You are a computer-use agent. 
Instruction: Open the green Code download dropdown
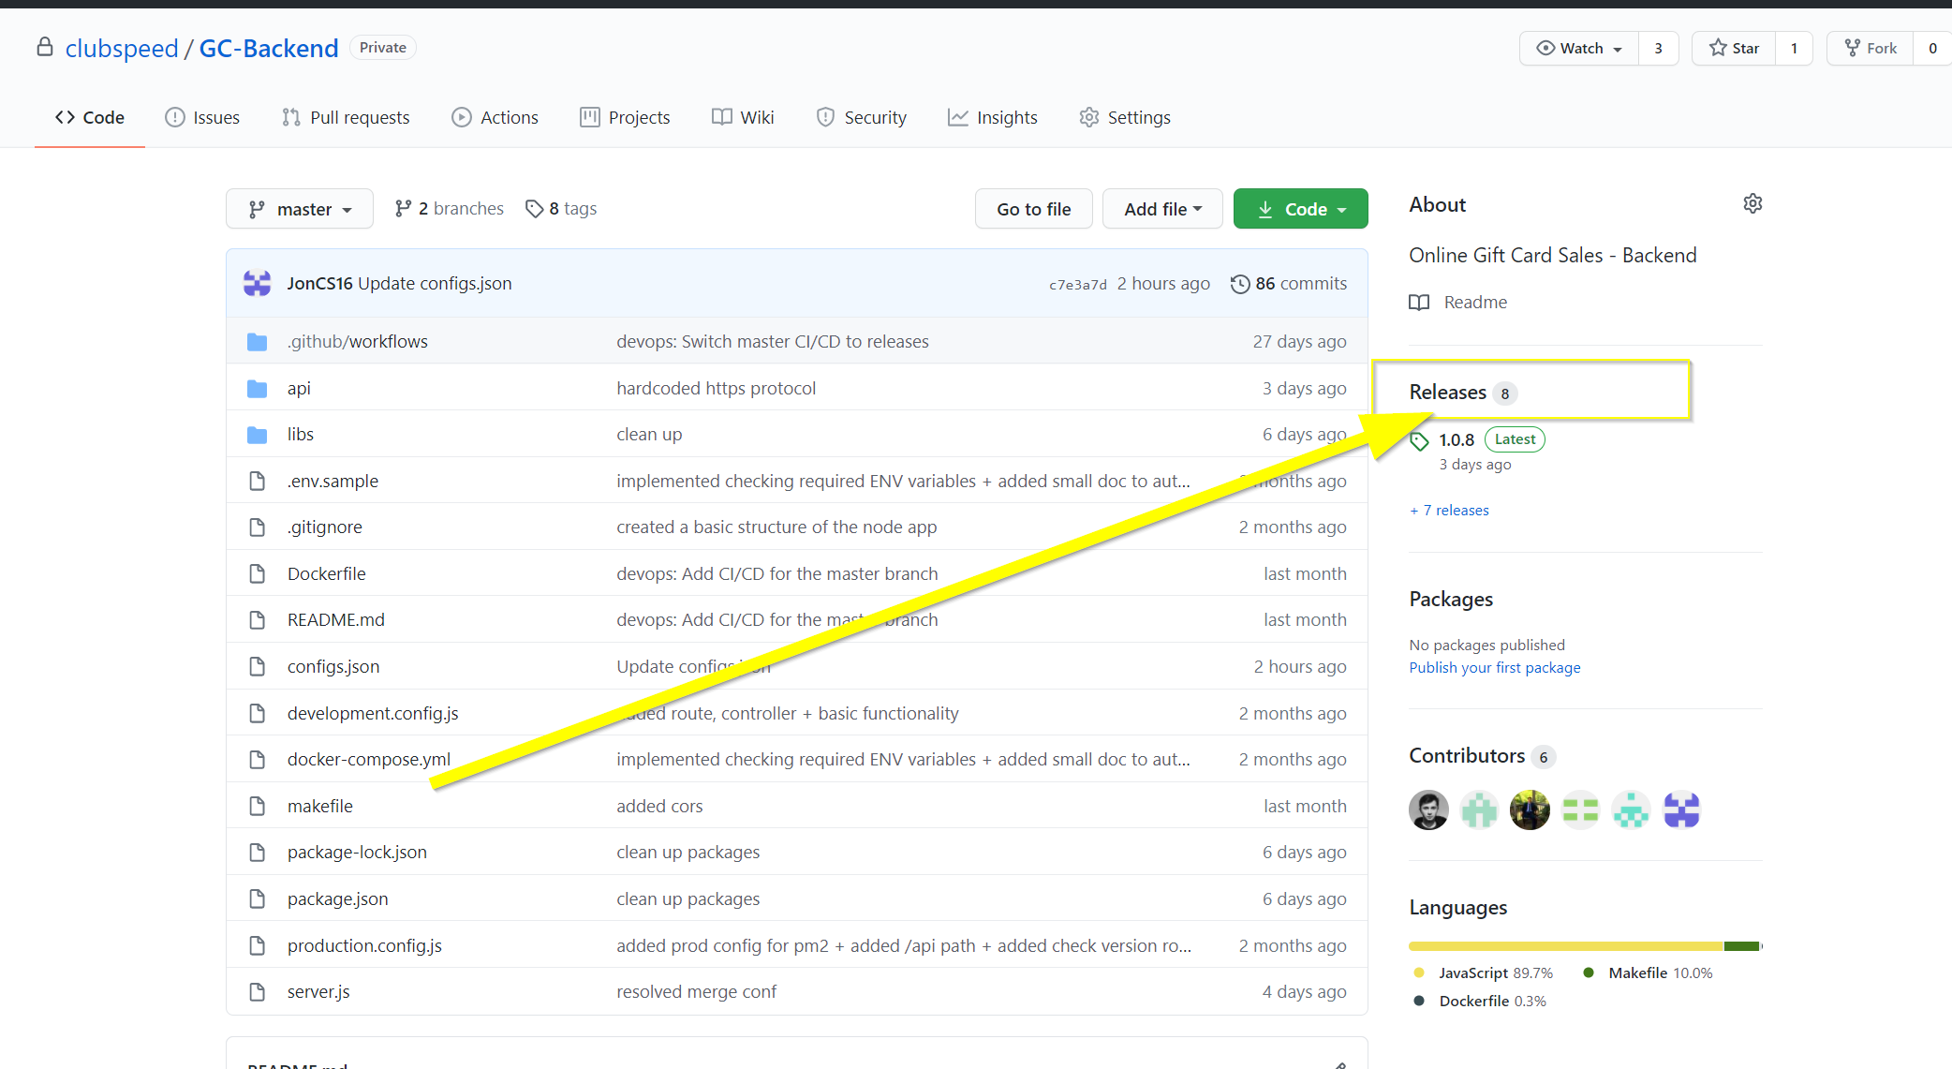tap(1301, 209)
